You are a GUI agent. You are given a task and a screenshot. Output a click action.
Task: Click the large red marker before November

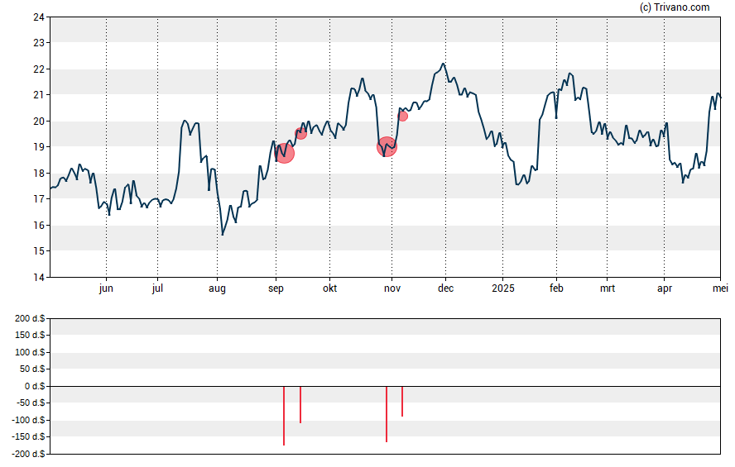(387, 146)
